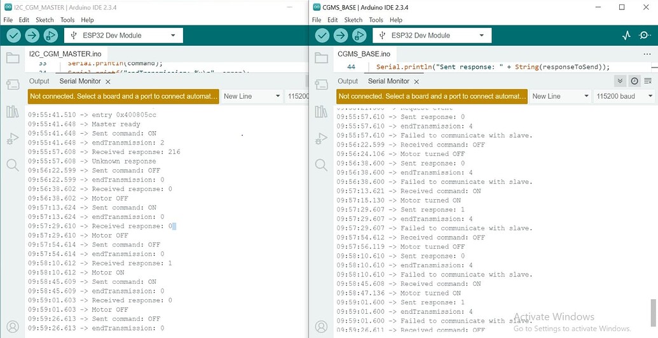Open Sketchbook folder icon in MASTER sidebar

pos(13,58)
